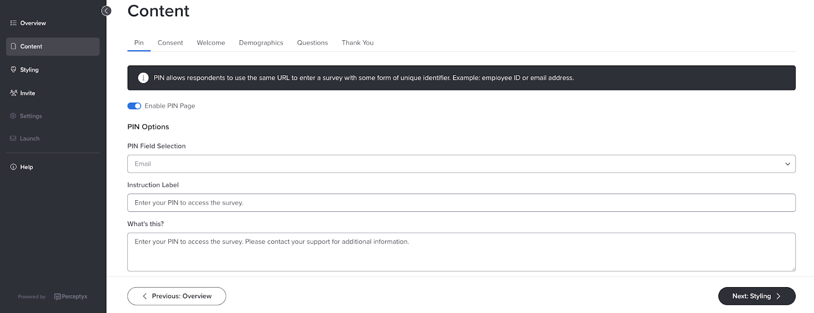Click the Settings gear icon in sidebar
The image size is (814, 313).
point(13,116)
